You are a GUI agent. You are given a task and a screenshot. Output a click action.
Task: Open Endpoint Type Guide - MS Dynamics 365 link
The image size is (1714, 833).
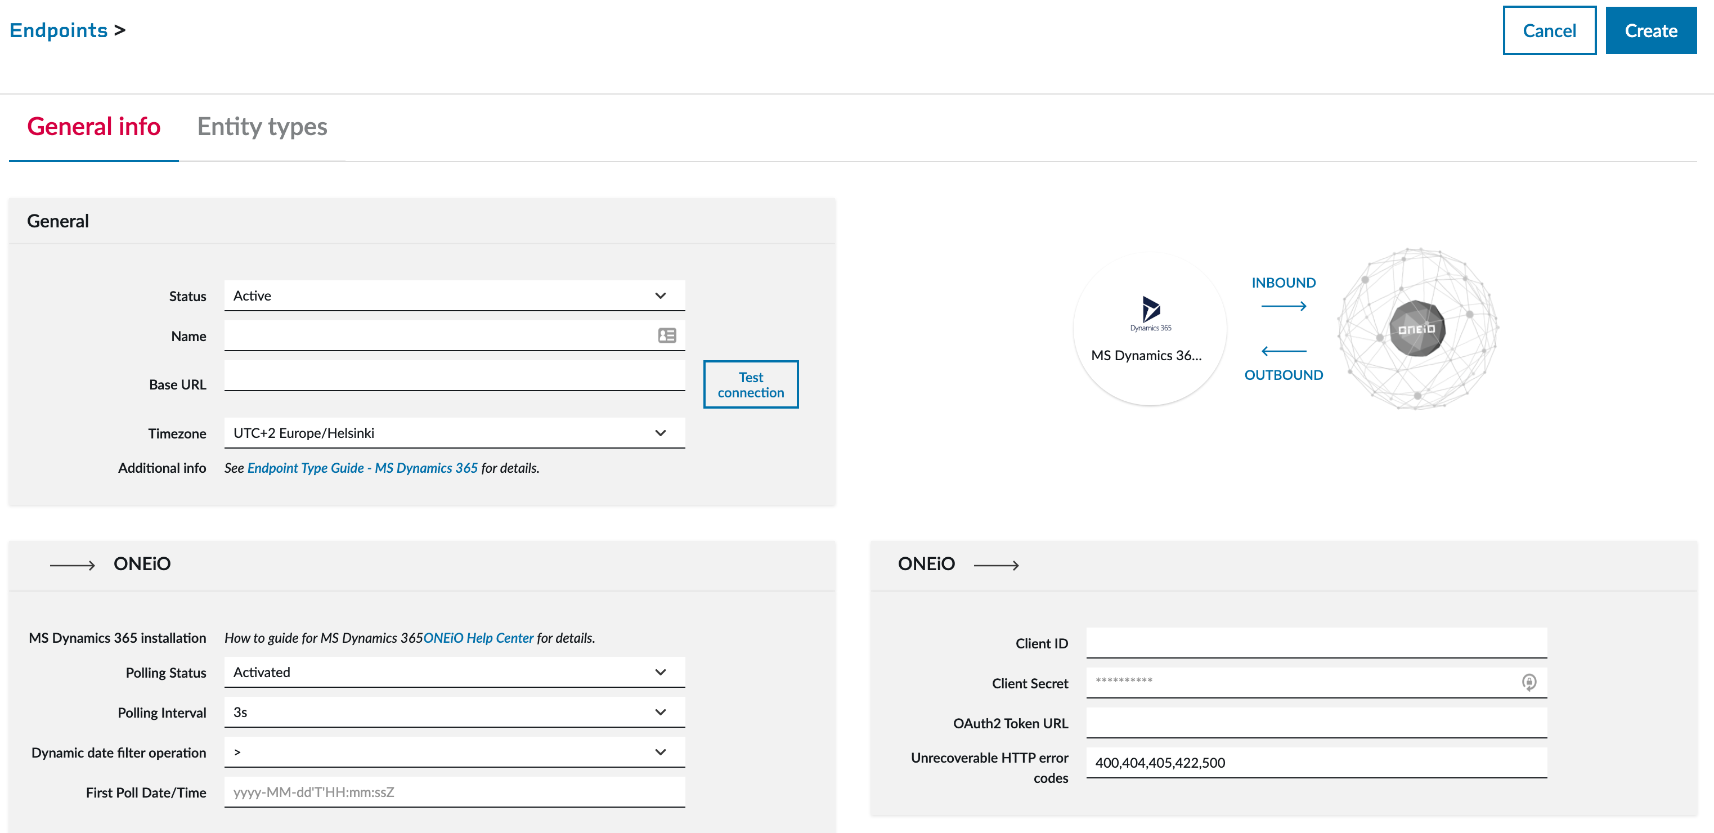point(362,468)
